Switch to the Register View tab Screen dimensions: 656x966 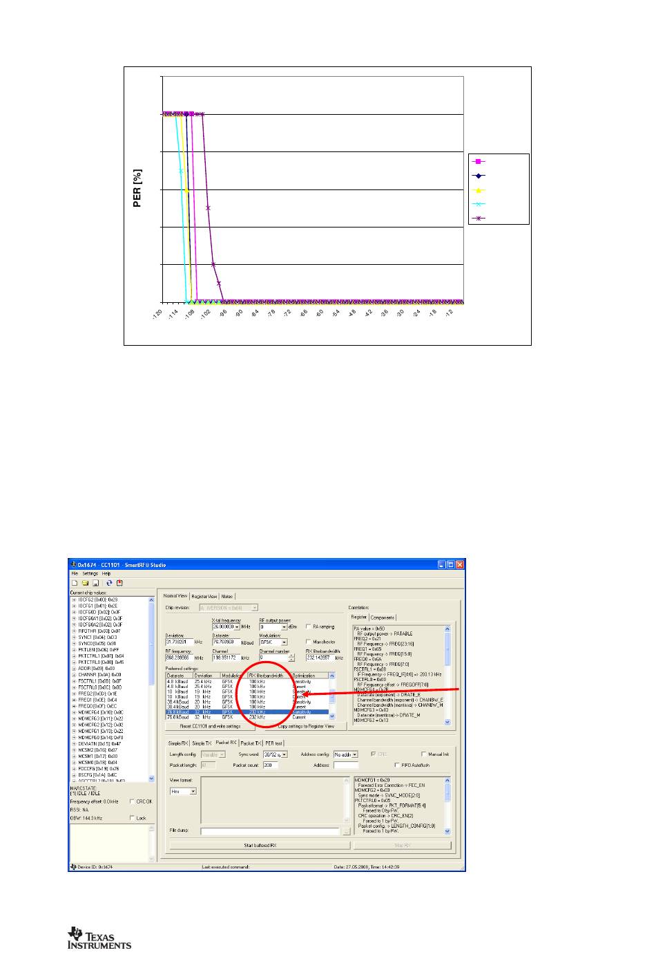pos(204,596)
